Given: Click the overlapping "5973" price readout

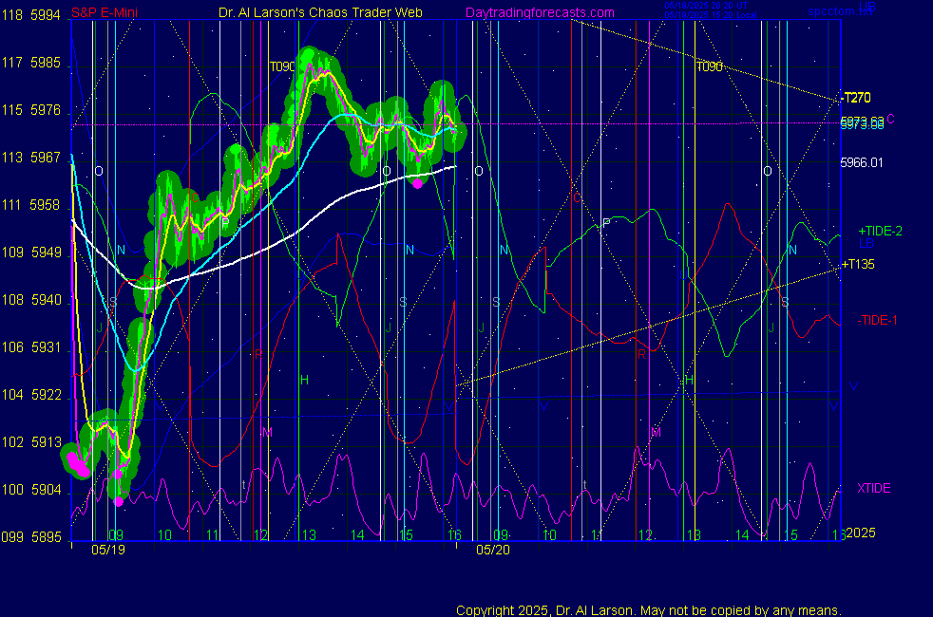Looking at the screenshot, I should click(x=862, y=123).
